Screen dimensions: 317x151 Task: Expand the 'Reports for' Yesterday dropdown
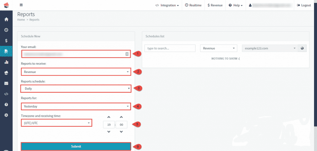pyautogui.click(x=76, y=106)
